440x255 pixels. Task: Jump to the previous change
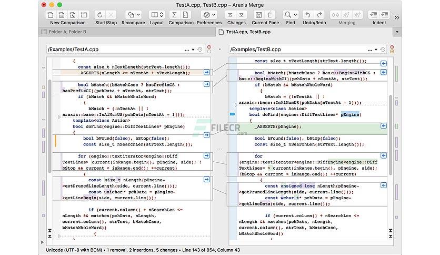click(x=231, y=15)
